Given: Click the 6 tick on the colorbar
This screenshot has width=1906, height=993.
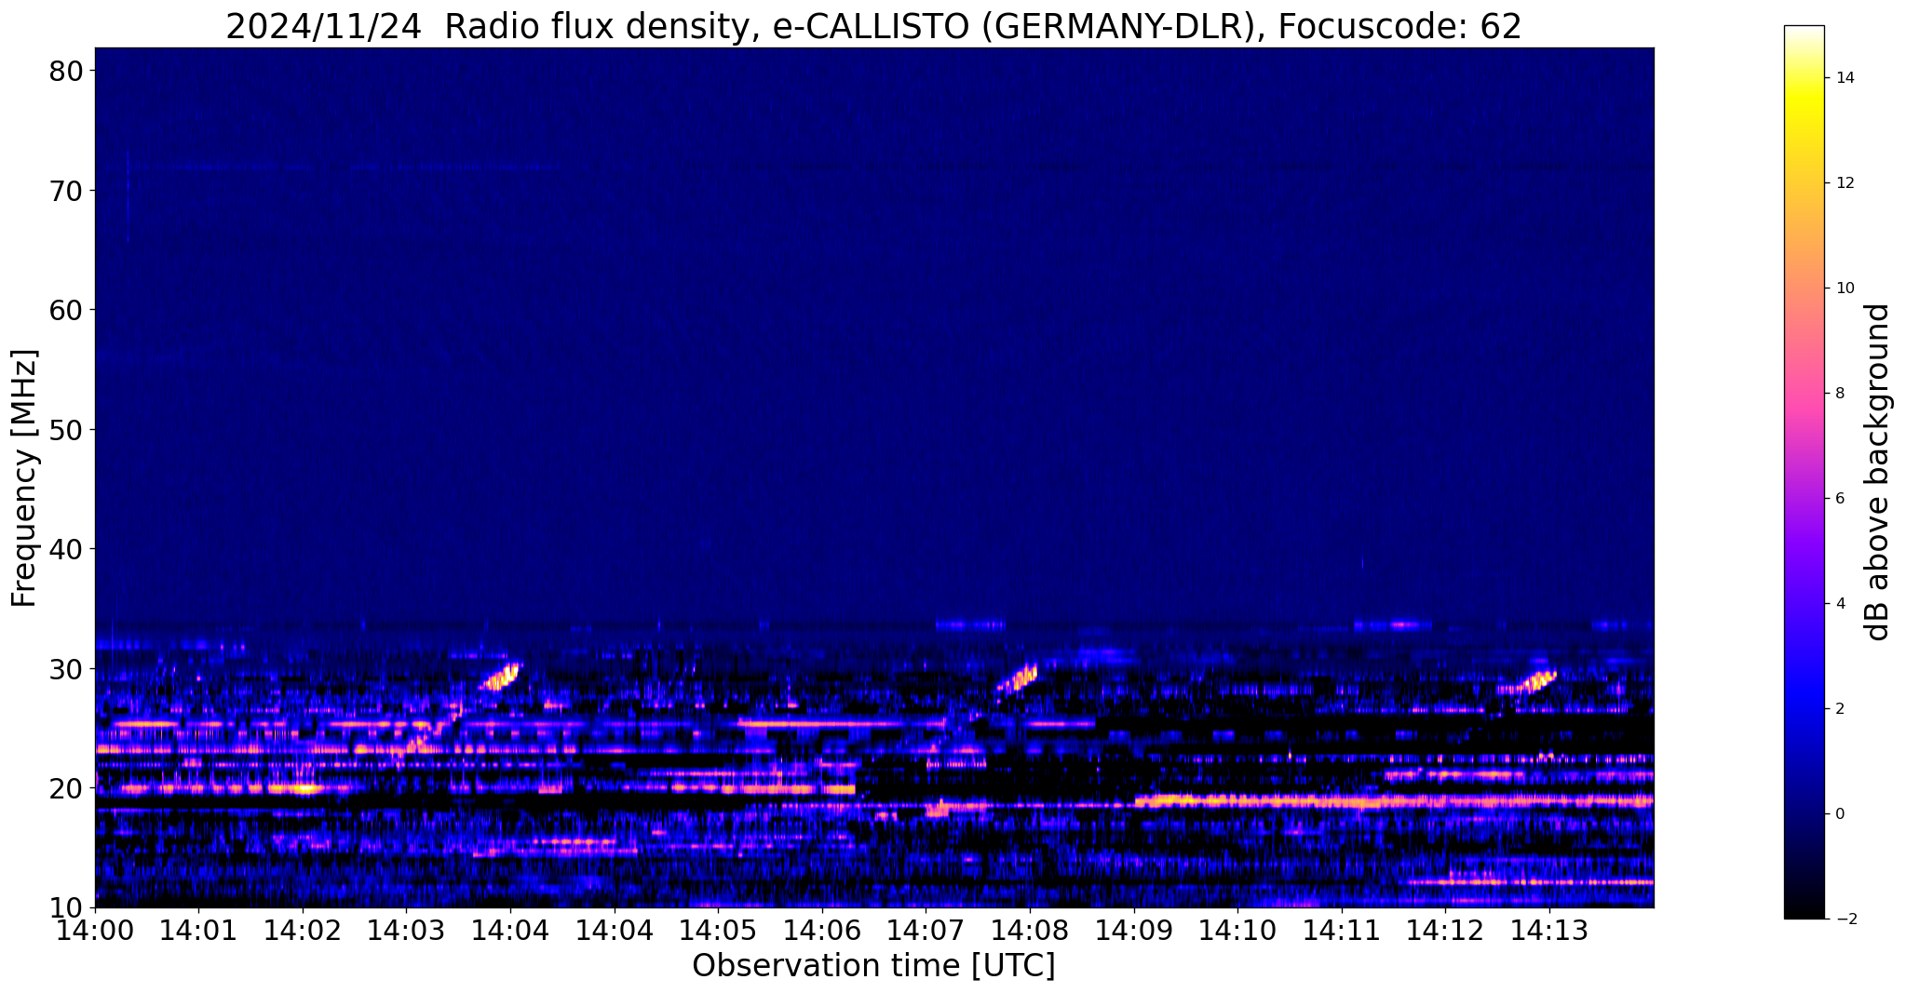Looking at the screenshot, I should pyautogui.click(x=1840, y=498).
